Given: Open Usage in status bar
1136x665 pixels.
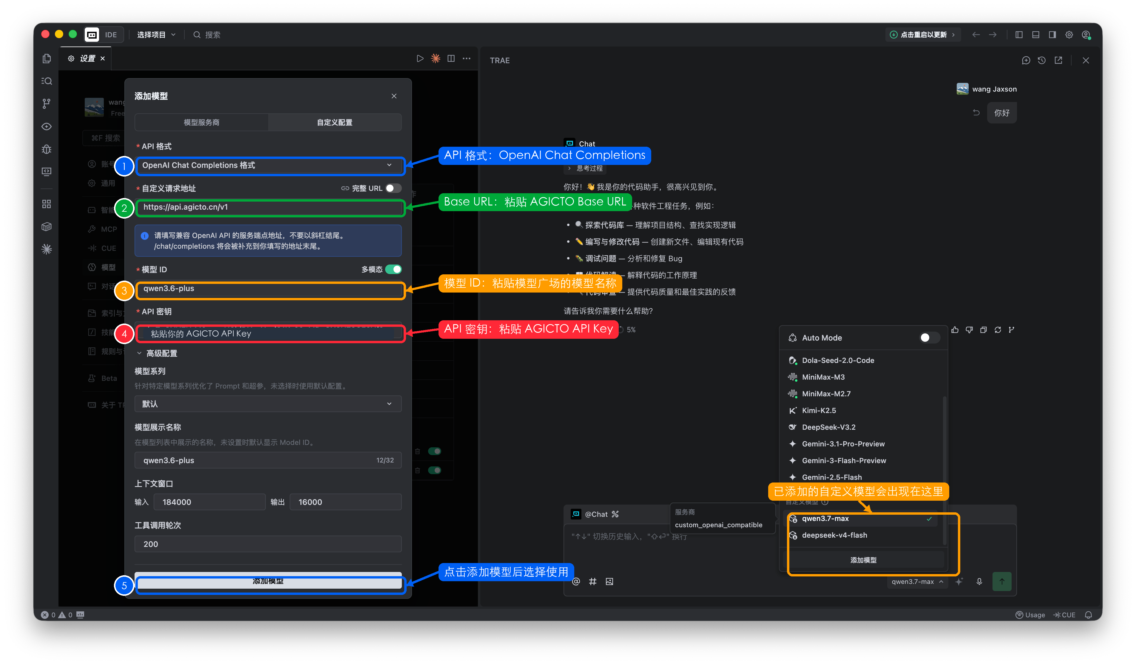Looking at the screenshot, I should tap(1030, 615).
